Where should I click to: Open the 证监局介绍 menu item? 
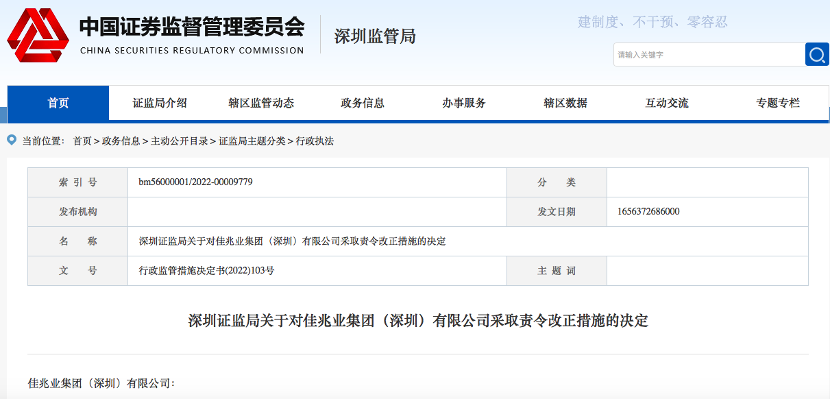[160, 104]
